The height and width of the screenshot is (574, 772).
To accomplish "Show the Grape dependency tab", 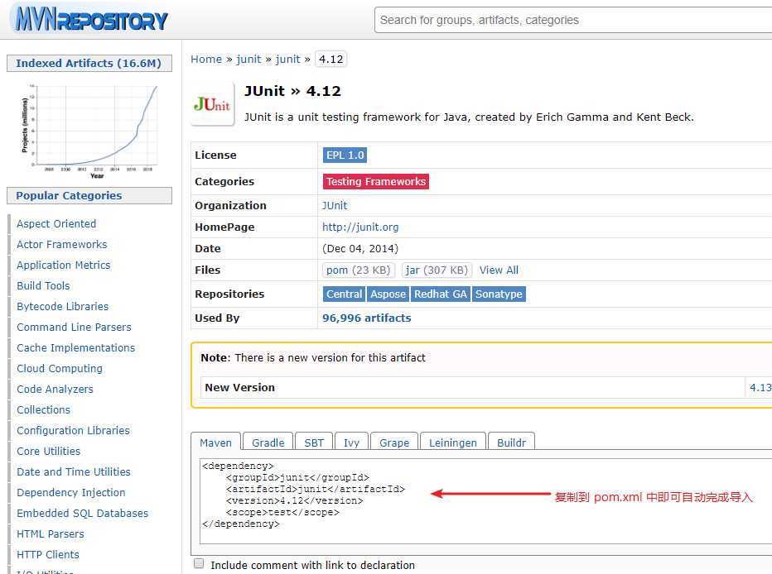I will (394, 442).
